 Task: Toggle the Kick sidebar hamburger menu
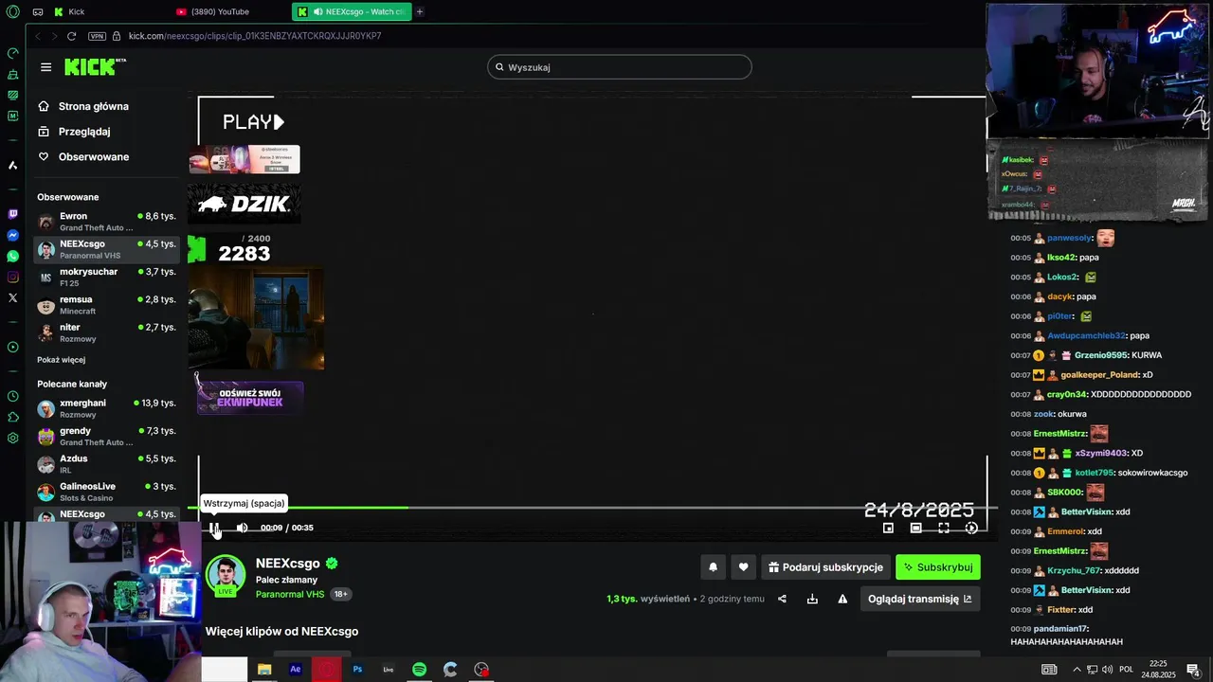click(x=45, y=67)
